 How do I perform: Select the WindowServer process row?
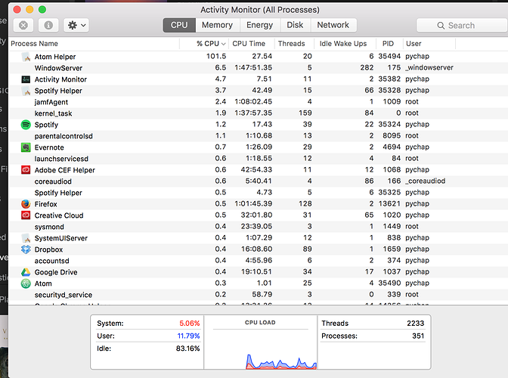[259, 68]
